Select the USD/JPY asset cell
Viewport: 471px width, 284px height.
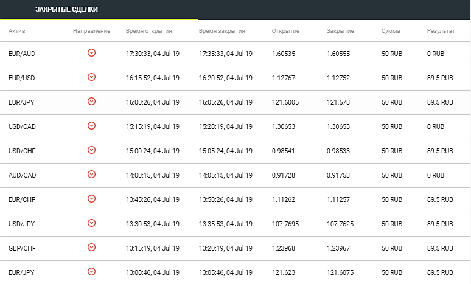[22, 224]
